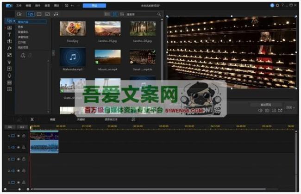
Task: Click the timeline zoom slider handle
Action: tap(19, 189)
